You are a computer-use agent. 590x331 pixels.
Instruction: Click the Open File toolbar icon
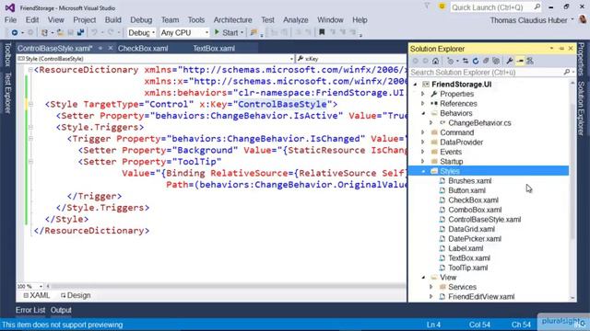(60, 33)
